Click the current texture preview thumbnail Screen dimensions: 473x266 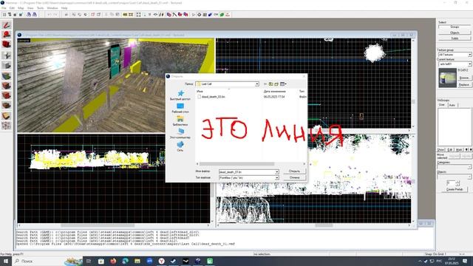(447, 78)
